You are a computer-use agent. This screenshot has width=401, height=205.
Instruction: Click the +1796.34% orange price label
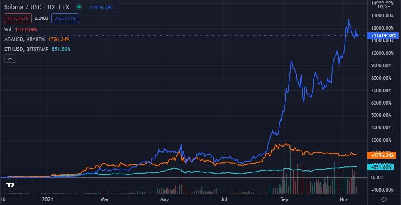coord(382,155)
